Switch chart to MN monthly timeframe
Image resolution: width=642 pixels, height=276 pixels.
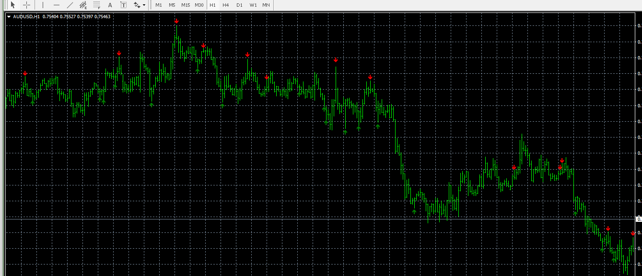point(266,5)
